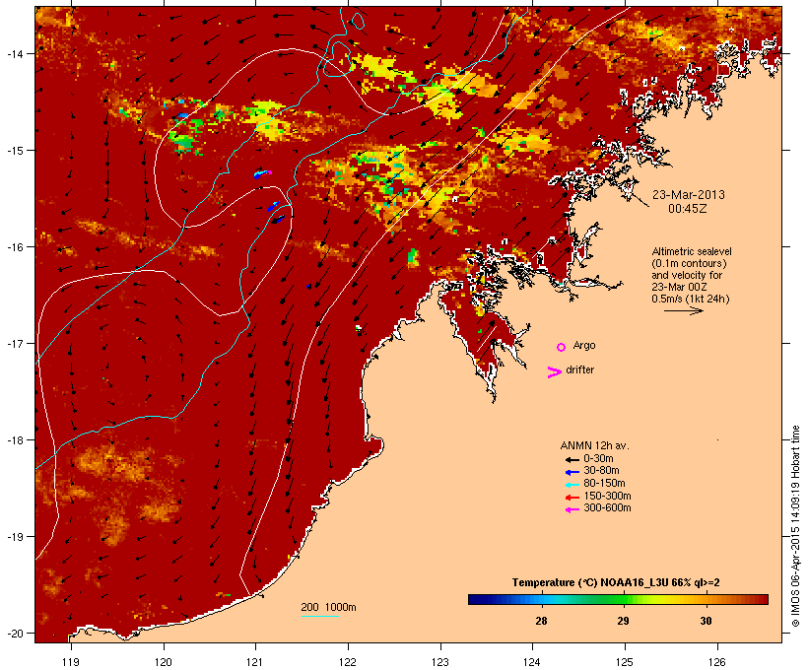This screenshot has width=808, height=670.
Task: Click the magenta marker on the map near 121E 15S
Action: pyautogui.click(x=270, y=172)
